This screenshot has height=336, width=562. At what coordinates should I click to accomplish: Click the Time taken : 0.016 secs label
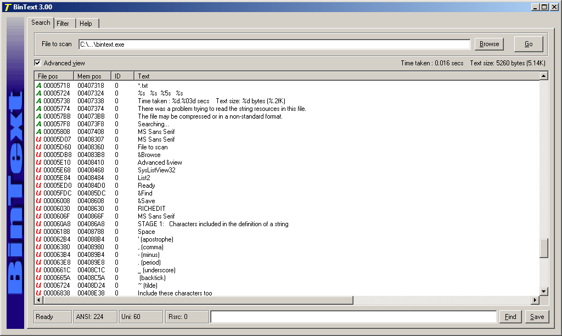pyautogui.click(x=432, y=63)
